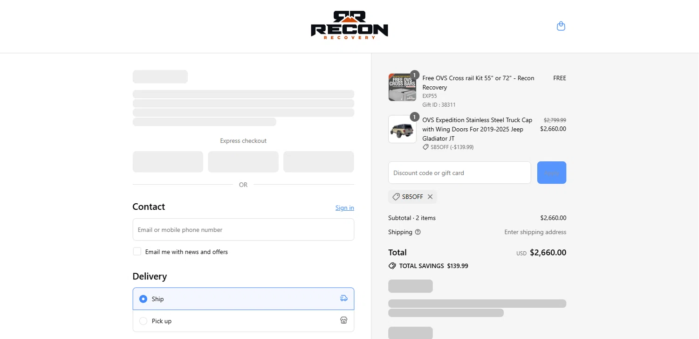Click the Contact section heading
This screenshot has width=699, height=339.
tap(149, 207)
